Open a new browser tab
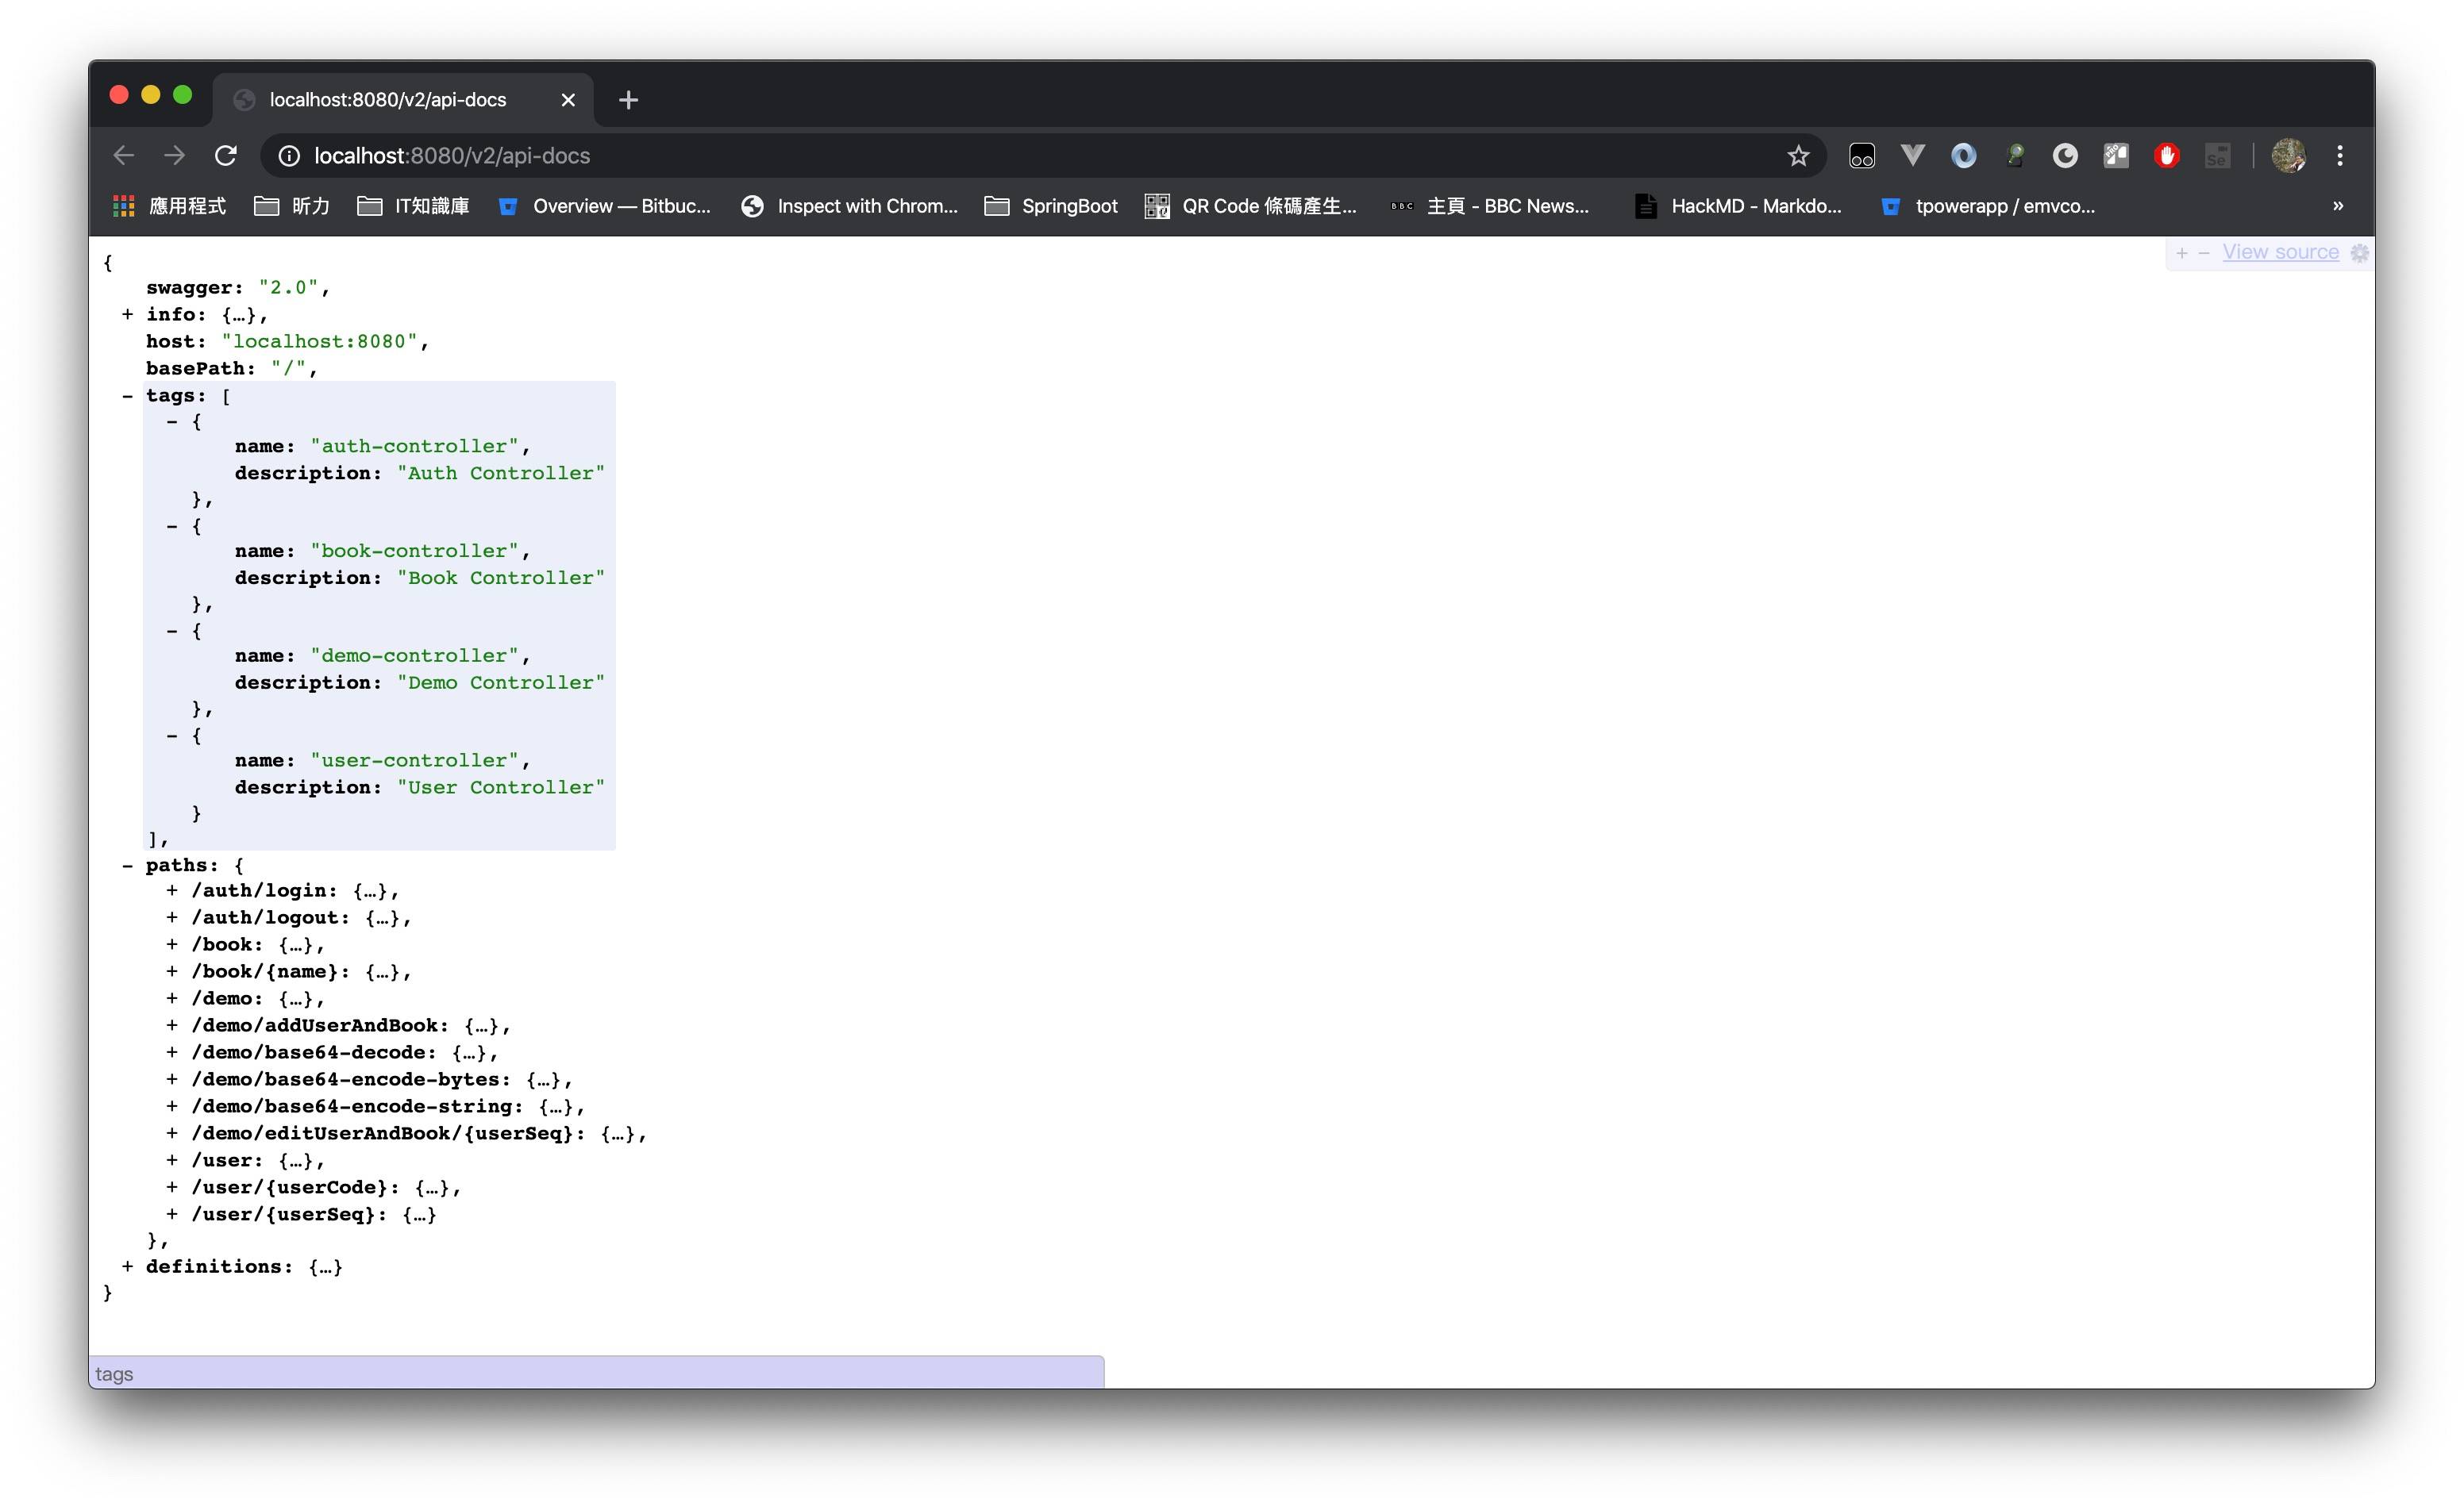The width and height of the screenshot is (2464, 1506). [628, 100]
